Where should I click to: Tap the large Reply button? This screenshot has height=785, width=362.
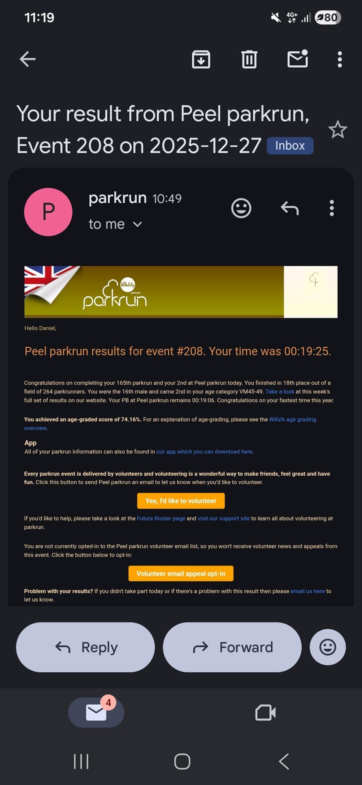85,647
